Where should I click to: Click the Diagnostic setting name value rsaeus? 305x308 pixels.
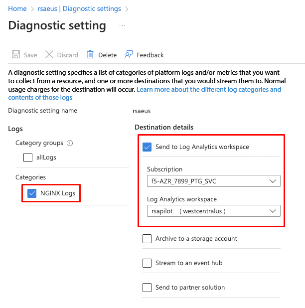click(142, 111)
